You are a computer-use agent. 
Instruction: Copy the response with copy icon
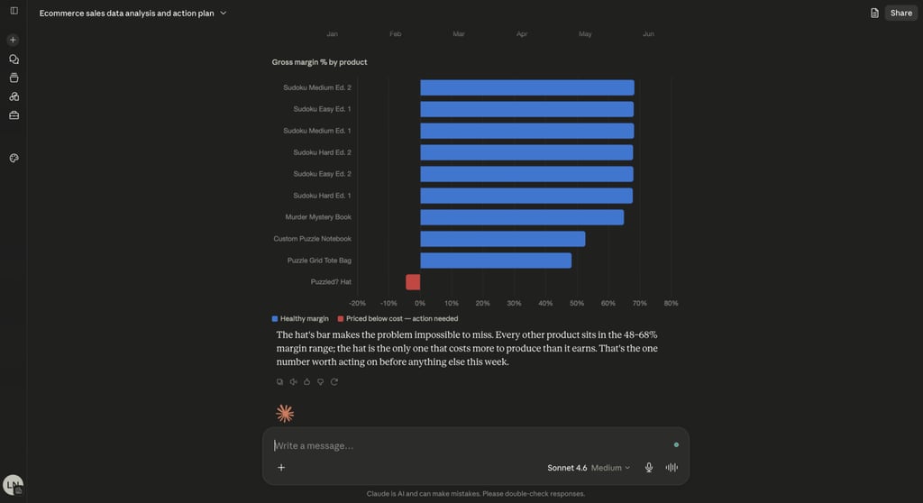pyautogui.click(x=279, y=381)
